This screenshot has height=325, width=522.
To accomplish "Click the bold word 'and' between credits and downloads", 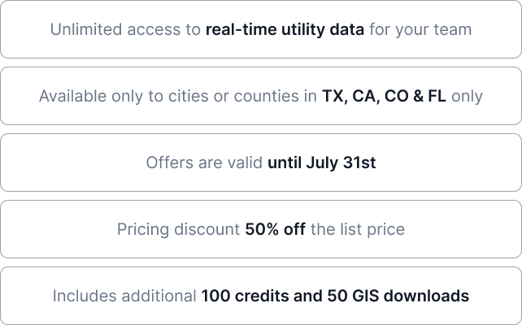I will click(x=308, y=296).
